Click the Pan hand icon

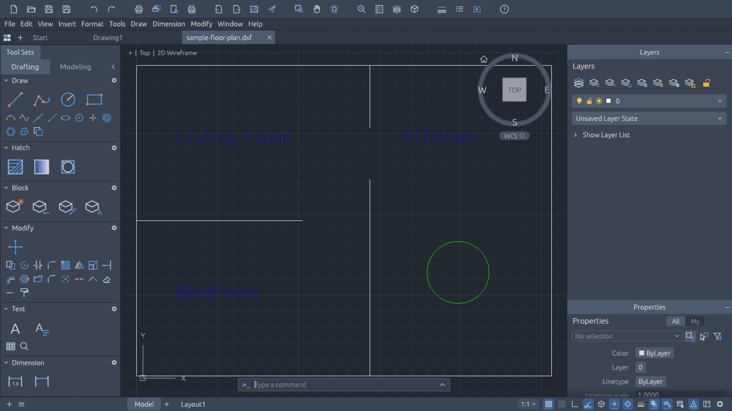click(316, 9)
